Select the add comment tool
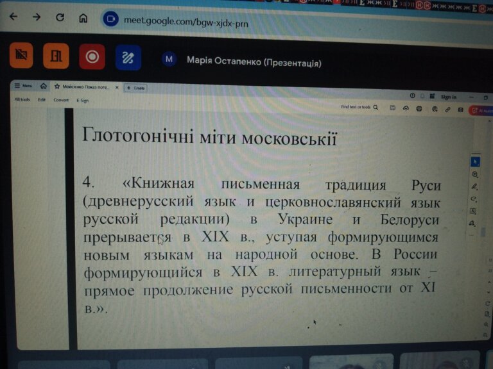Viewport: 493px width, 369px height. tap(475, 174)
